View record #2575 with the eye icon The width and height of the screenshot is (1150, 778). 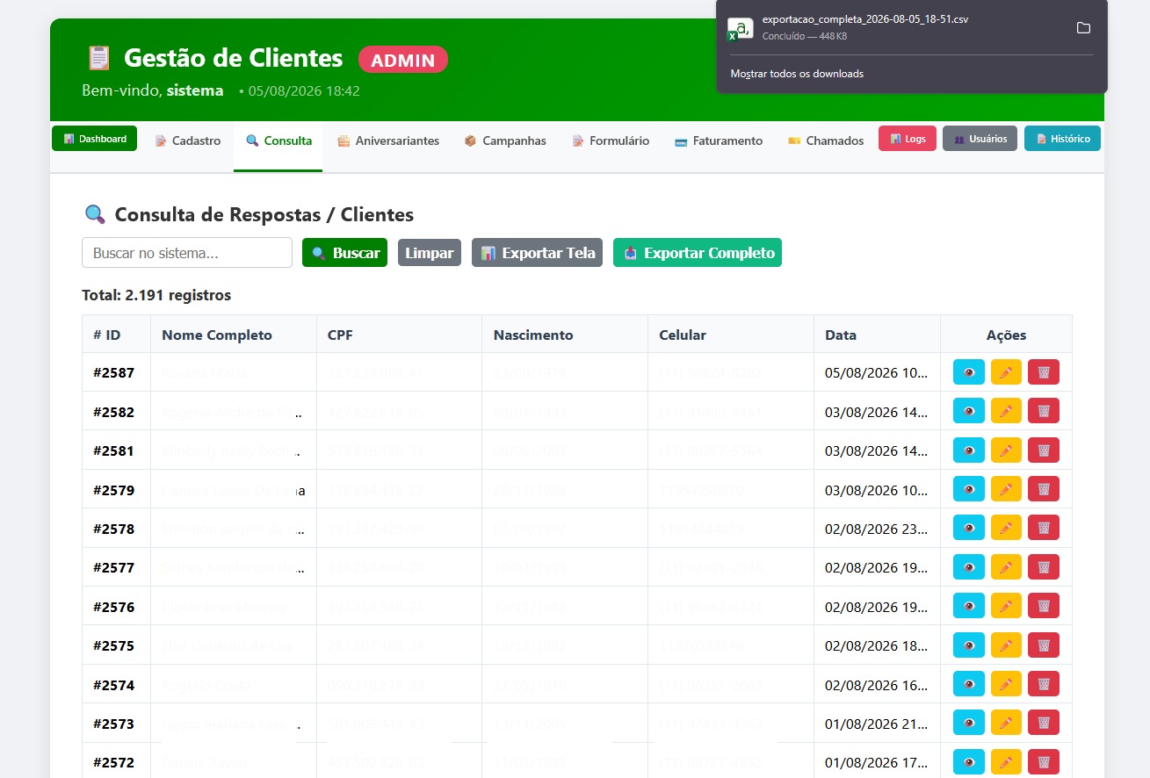pyautogui.click(x=969, y=645)
